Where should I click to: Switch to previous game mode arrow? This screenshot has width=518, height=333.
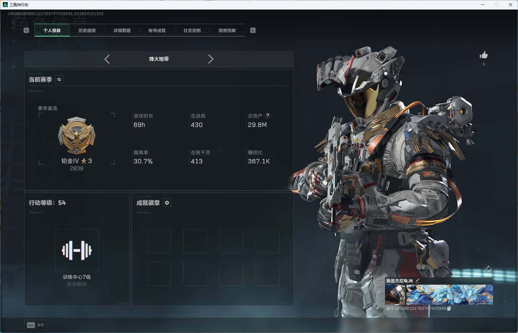click(x=107, y=59)
